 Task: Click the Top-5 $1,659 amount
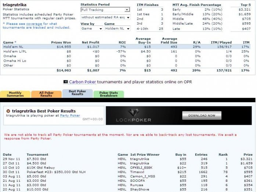pos(245,14)
